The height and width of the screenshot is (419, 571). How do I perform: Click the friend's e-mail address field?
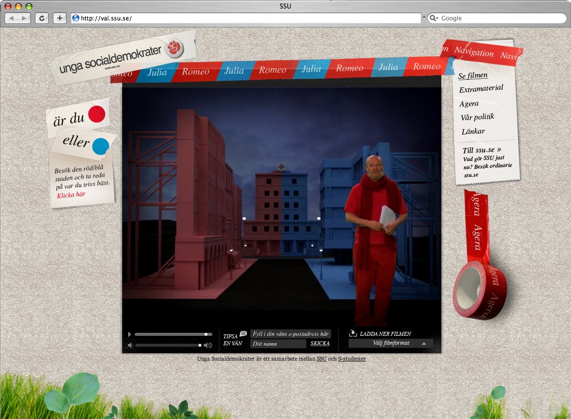tap(291, 334)
